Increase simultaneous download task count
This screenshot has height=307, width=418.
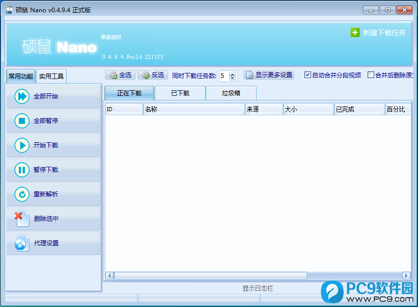(x=233, y=74)
